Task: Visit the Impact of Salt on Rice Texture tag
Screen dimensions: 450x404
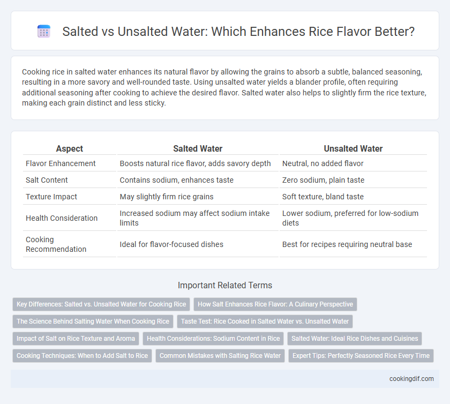Action: click(x=76, y=339)
